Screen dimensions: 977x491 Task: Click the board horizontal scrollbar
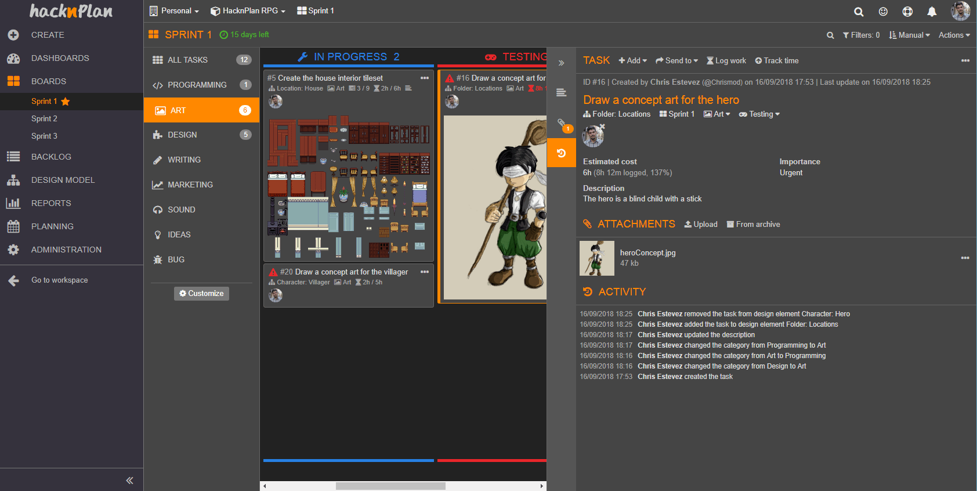(x=390, y=486)
